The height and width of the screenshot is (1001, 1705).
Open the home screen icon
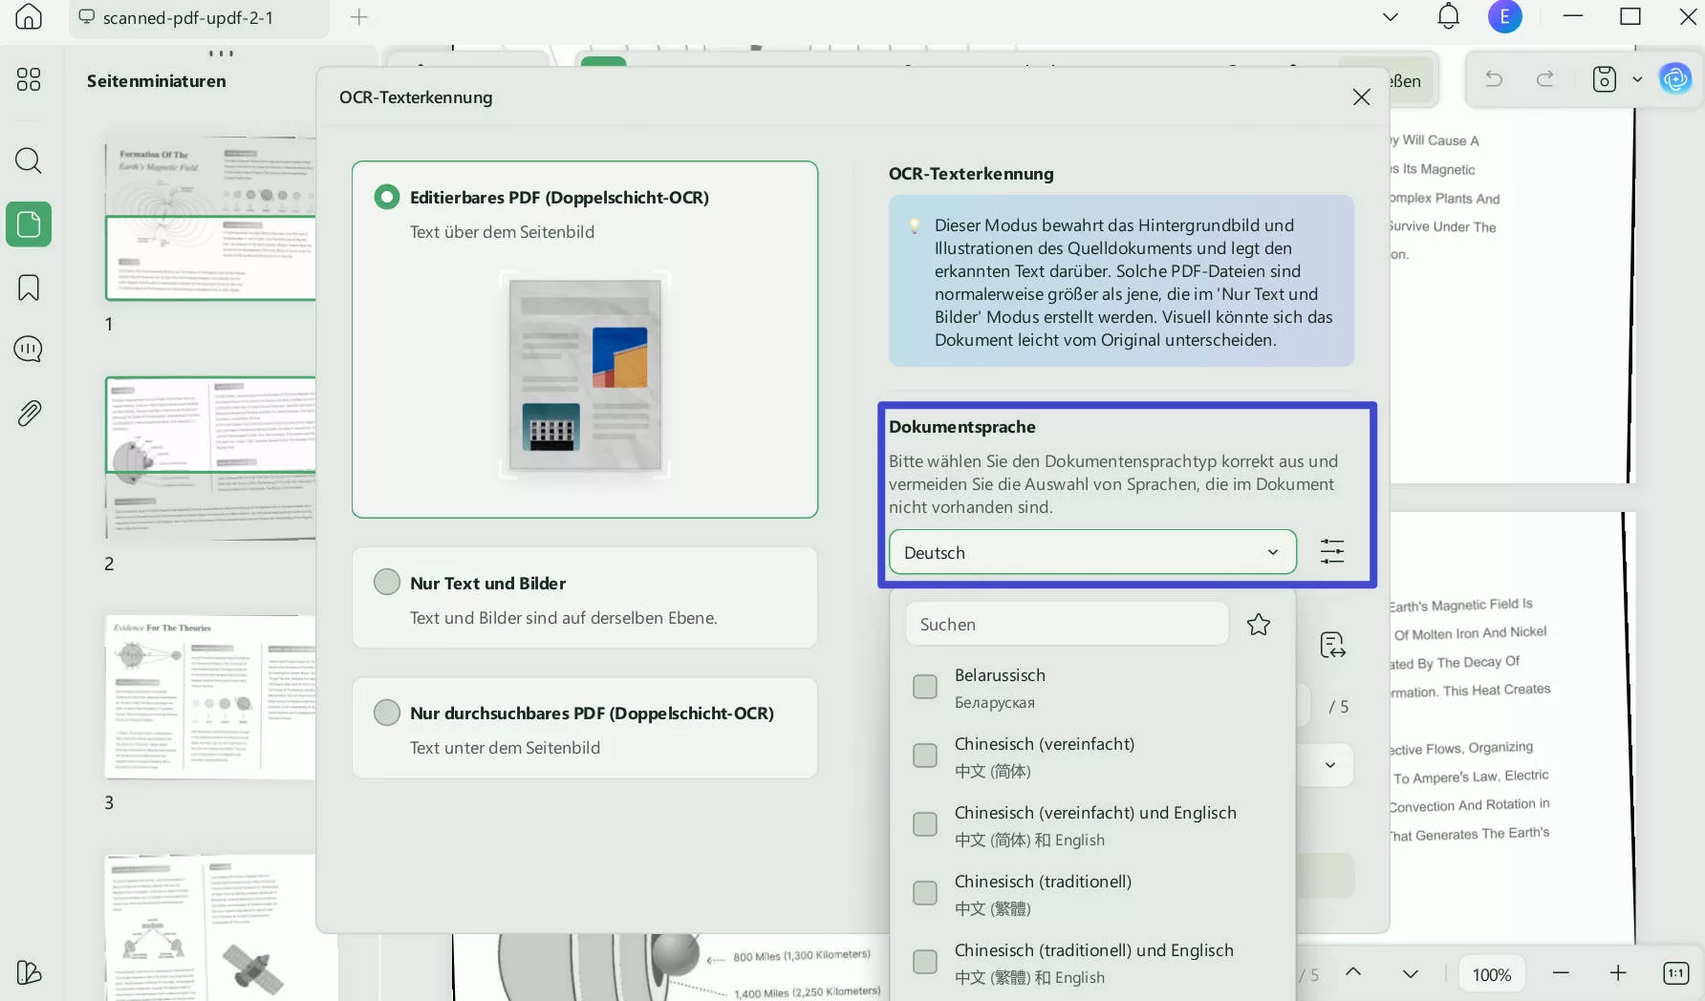pyautogui.click(x=29, y=16)
